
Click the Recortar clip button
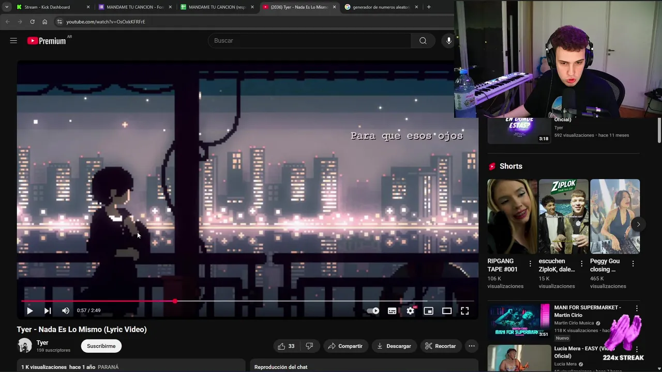(440, 346)
